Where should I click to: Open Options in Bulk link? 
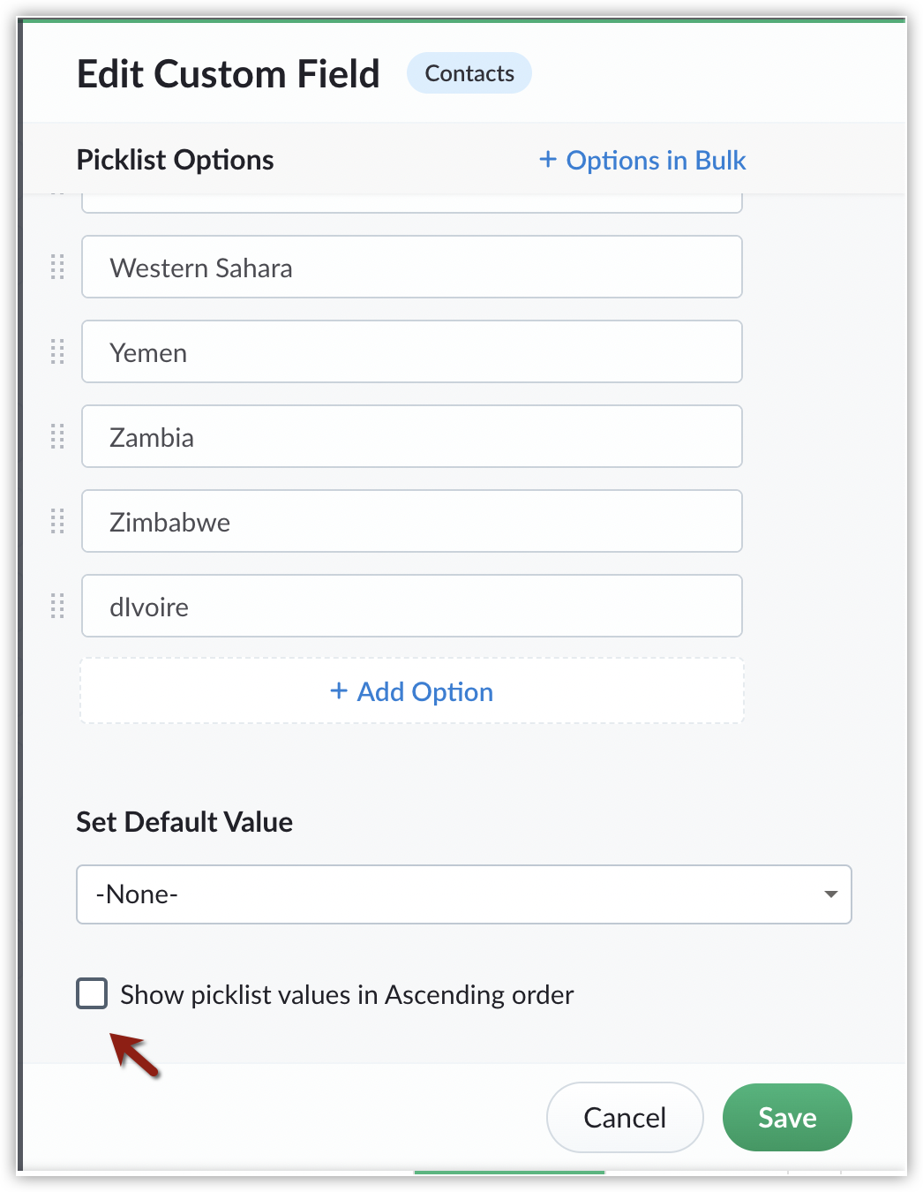coord(656,161)
